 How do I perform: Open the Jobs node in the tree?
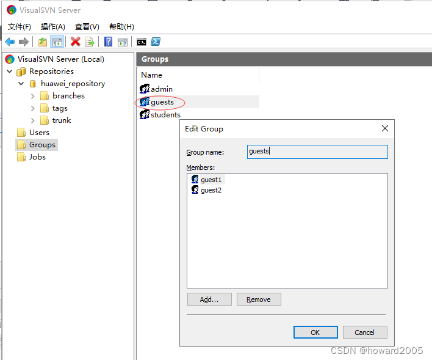pyautogui.click(x=37, y=157)
